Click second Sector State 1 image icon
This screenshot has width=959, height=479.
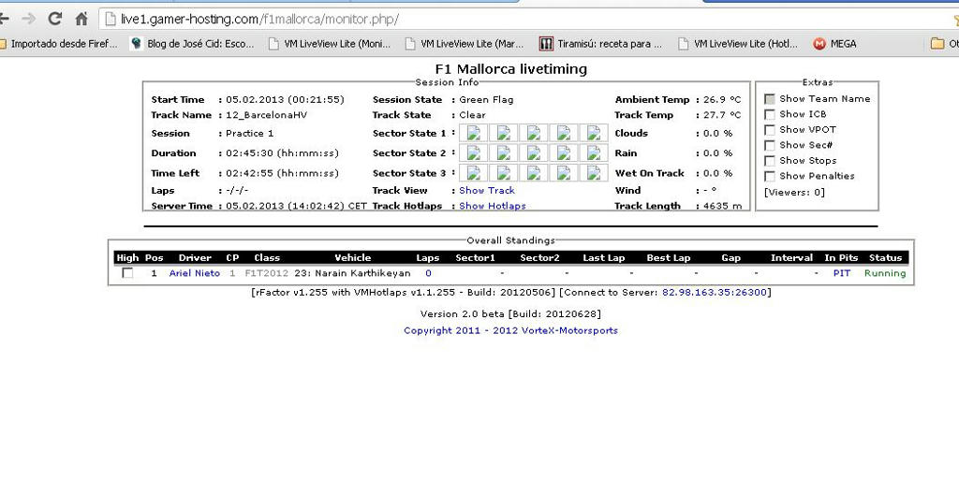point(503,133)
